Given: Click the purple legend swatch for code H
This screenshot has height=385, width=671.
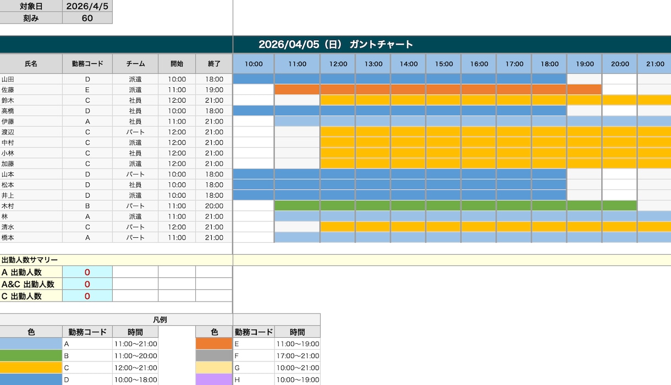Looking at the screenshot, I should [215, 380].
